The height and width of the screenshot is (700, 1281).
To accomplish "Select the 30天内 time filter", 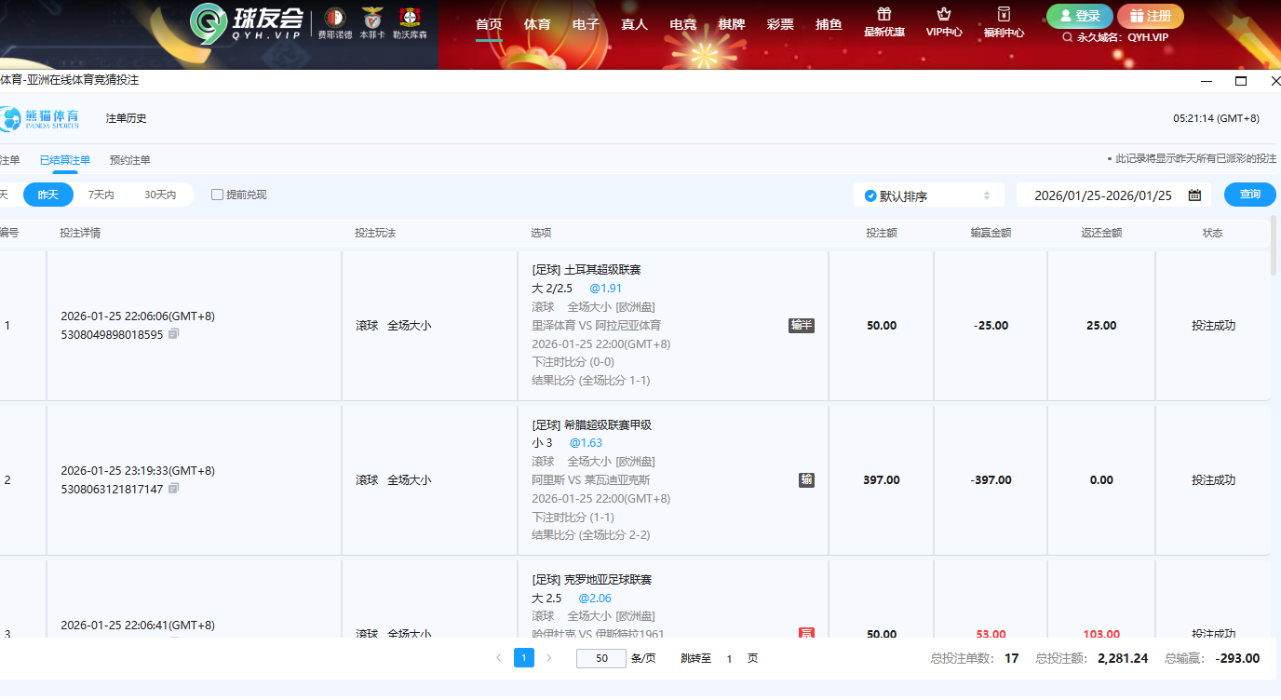I will 160,195.
